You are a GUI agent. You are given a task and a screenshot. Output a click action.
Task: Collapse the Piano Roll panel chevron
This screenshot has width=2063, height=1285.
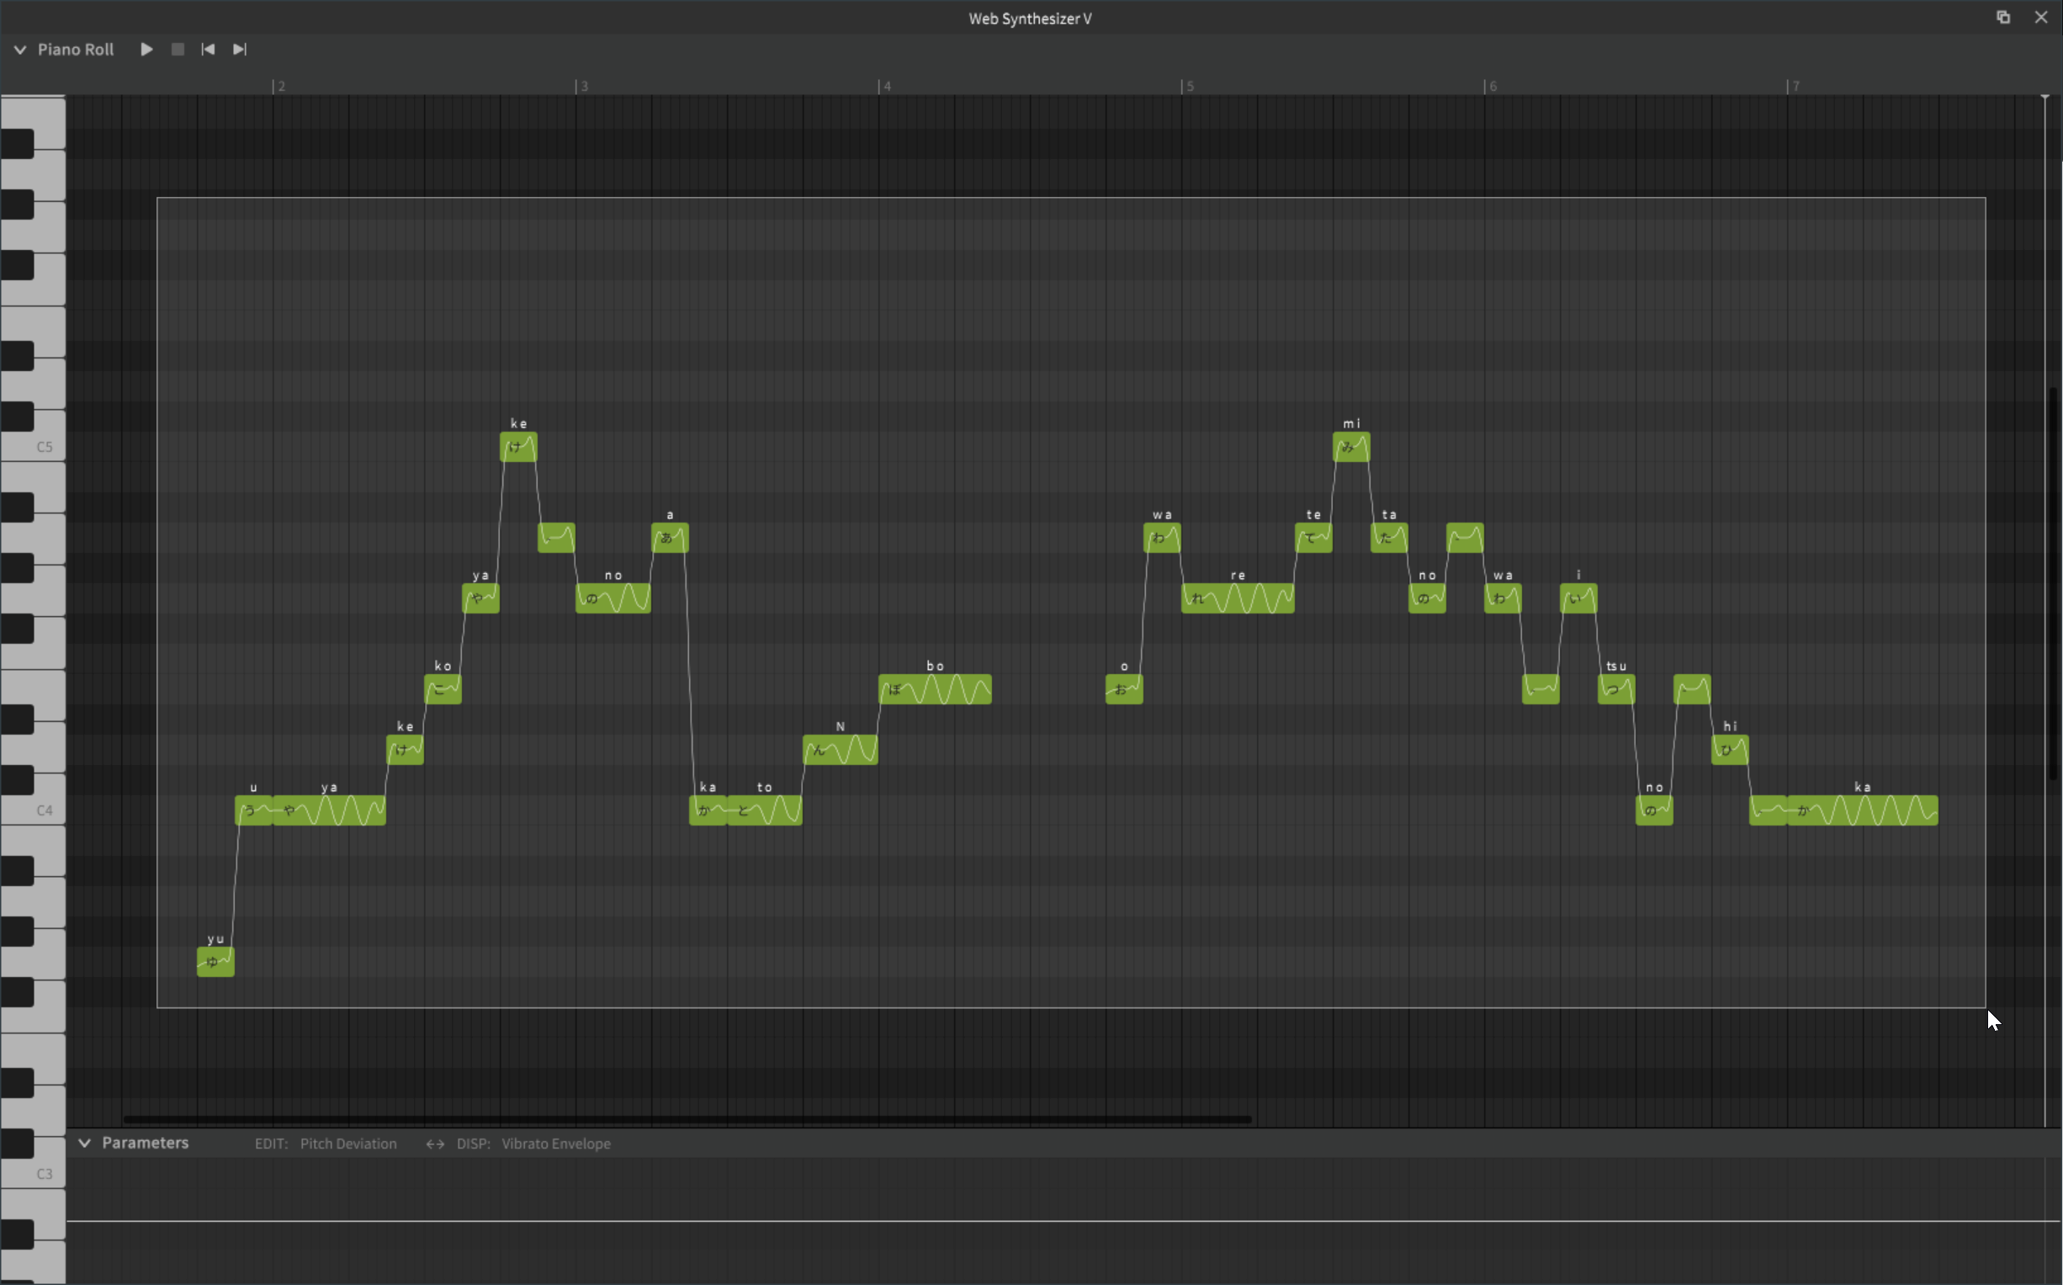tap(19, 50)
